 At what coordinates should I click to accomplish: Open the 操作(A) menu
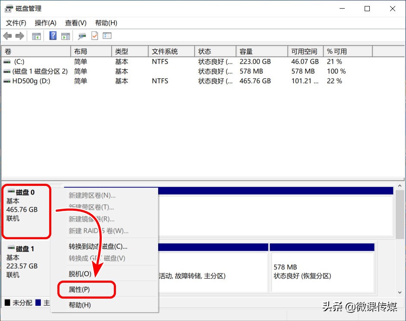(45, 23)
